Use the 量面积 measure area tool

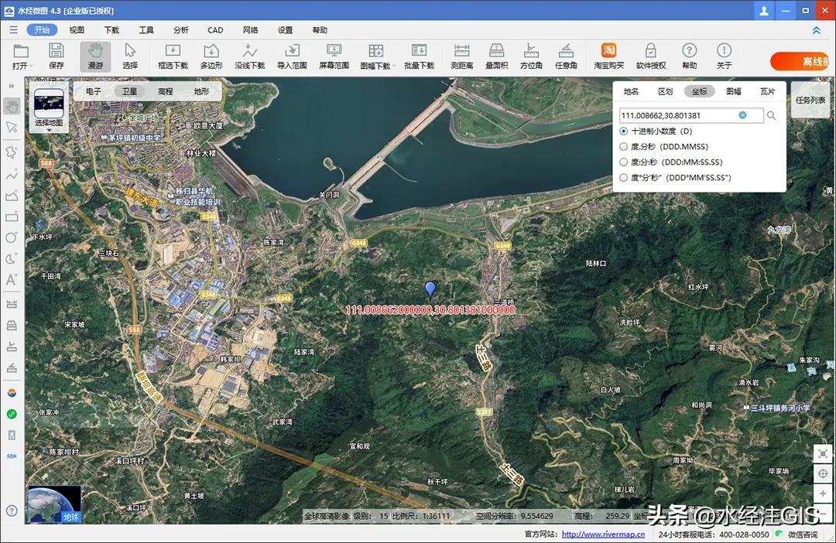496,56
